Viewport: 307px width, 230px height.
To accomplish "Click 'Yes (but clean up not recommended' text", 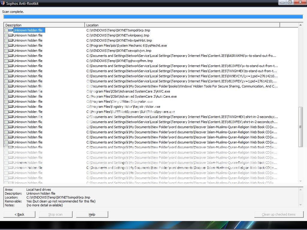I will pos(61,201).
